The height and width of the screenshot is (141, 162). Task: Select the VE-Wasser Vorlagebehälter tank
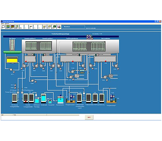(14, 98)
